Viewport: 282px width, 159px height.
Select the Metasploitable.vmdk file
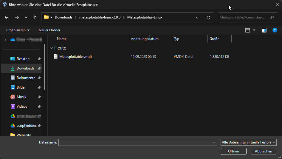click(76, 57)
